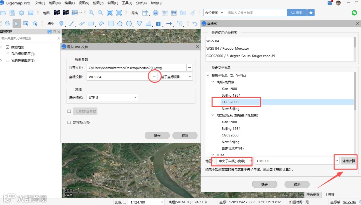361x205 pixels.
Task: Open the 基于坐标投影 dropdown
Action: 176,77
